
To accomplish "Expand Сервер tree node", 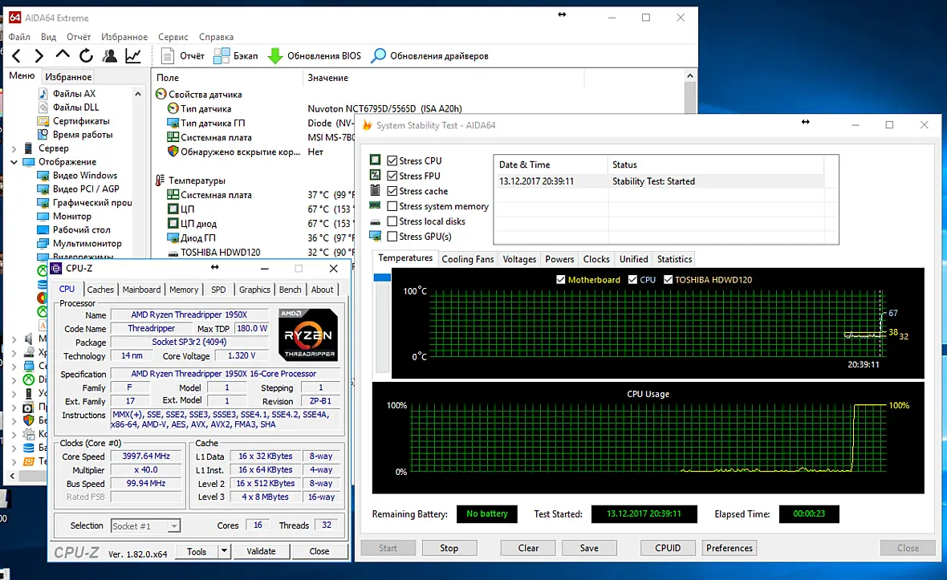I will [x=14, y=148].
